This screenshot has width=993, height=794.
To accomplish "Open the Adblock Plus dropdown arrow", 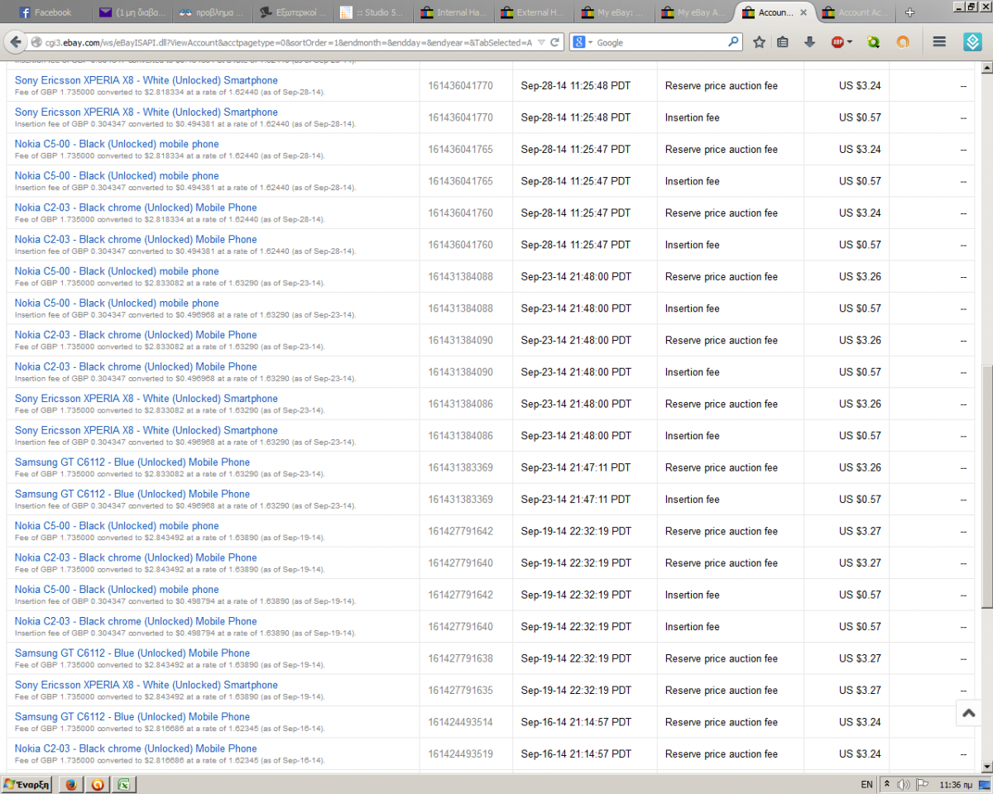I will click(x=850, y=42).
